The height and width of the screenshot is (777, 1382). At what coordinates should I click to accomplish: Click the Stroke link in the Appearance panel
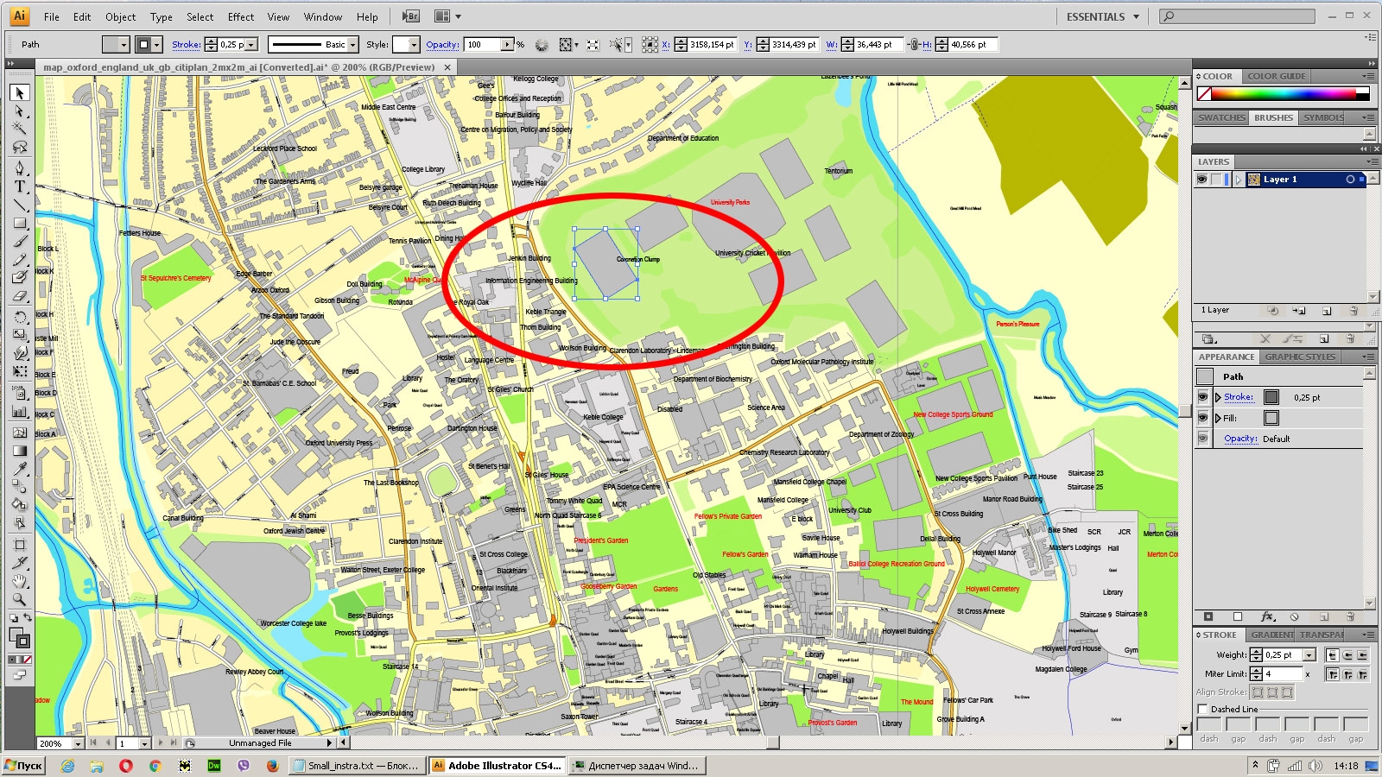[x=1238, y=397]
